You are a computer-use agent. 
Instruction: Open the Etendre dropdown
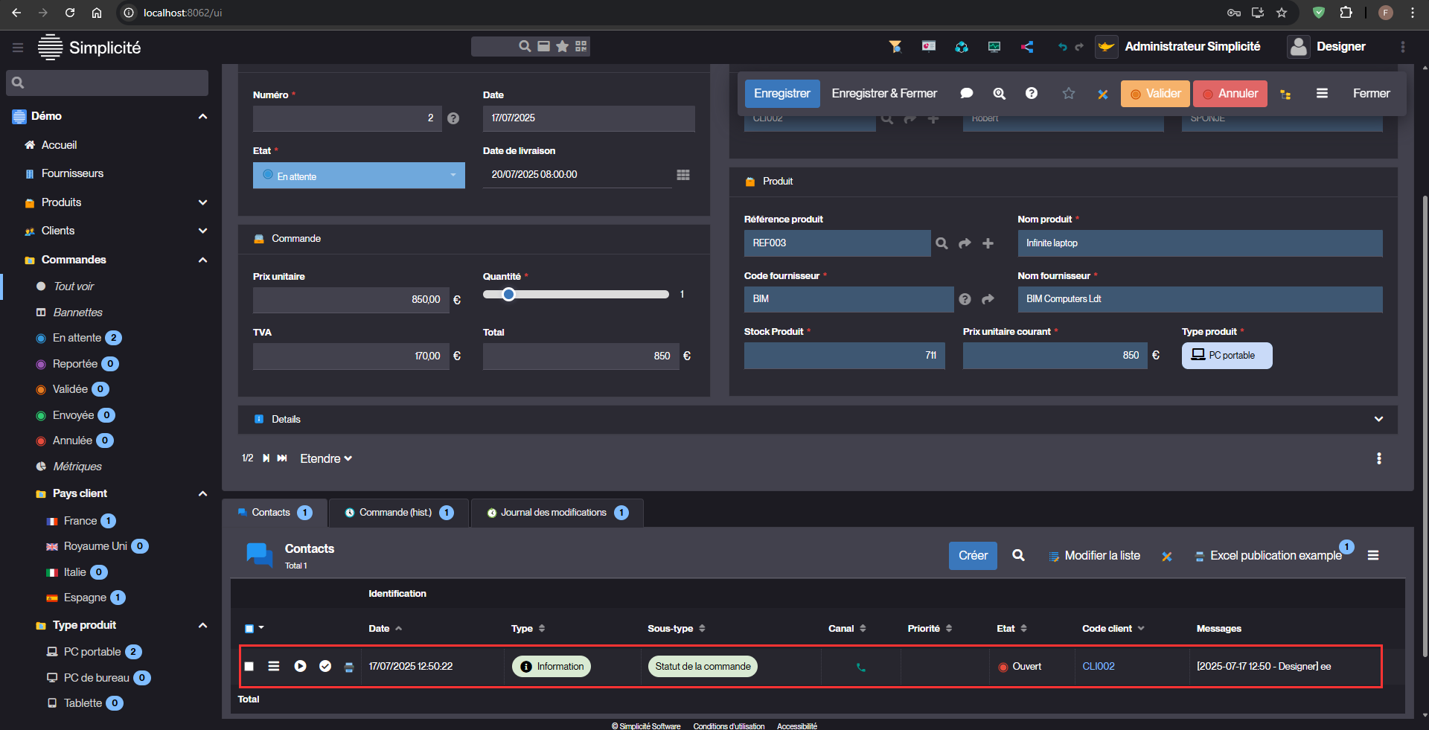tap(325, 458)
